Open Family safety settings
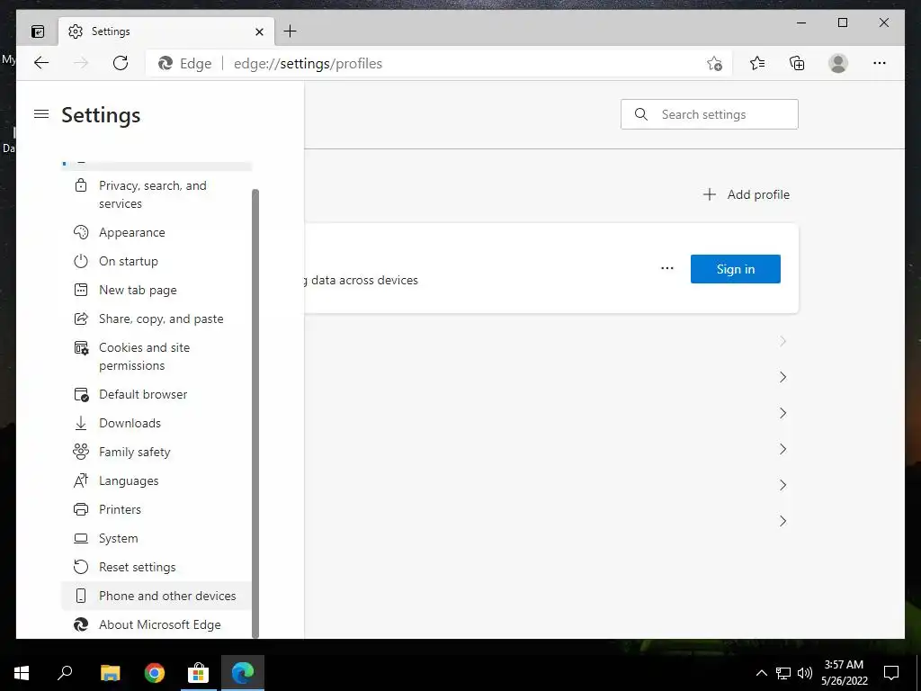This screenshot has width=921, height=691. pyautogui.click(x=156, y=452)
